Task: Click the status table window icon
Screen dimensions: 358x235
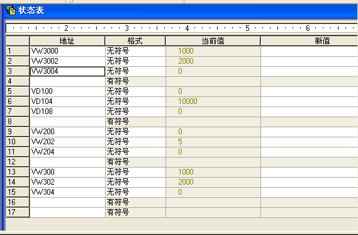Action: [10, 11]
